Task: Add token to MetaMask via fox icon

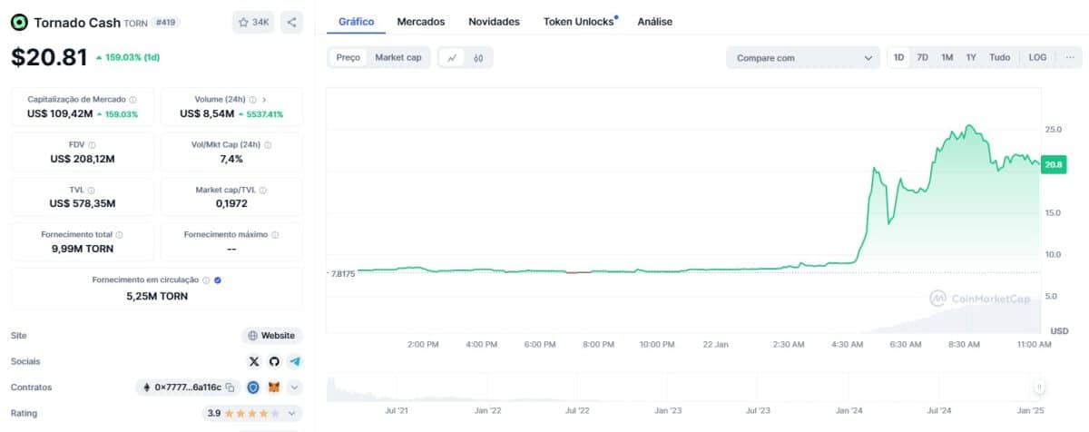Action: pos(273,388)
